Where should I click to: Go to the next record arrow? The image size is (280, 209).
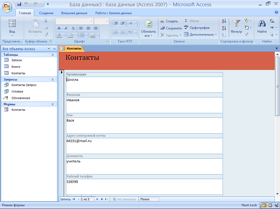click(x=97, y=199)
